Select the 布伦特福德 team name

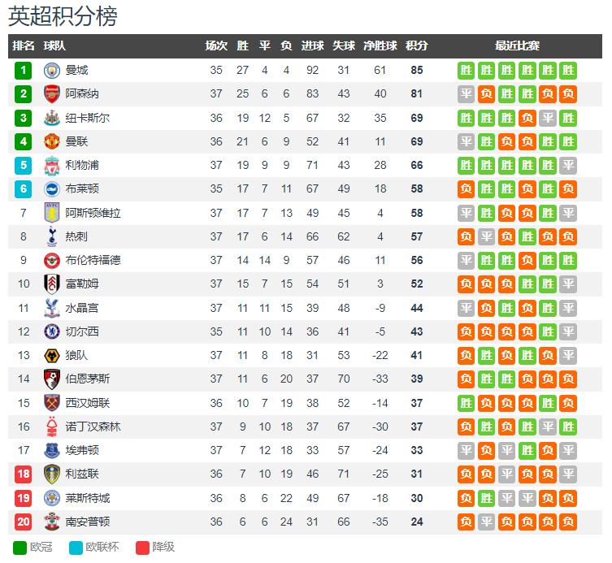click(93, 260)
